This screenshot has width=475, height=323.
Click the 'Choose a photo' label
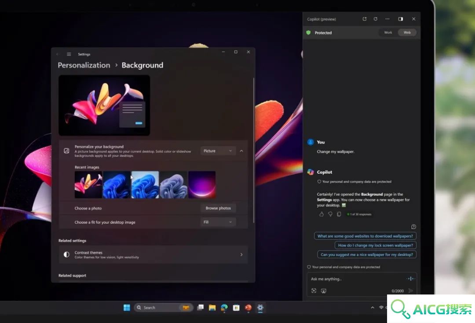coord(88,208)
